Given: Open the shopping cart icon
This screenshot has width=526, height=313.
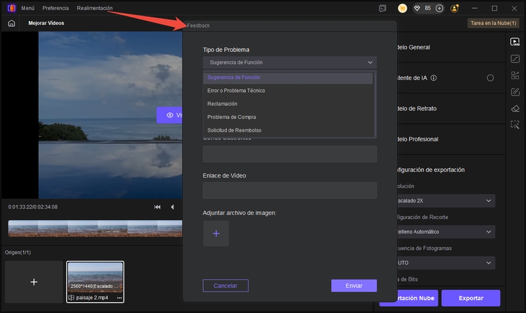Looking at the screenshot, I should [402, 9].
